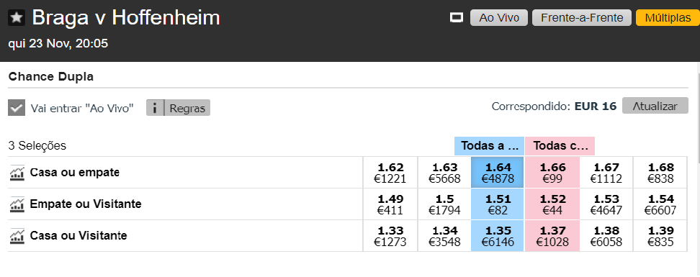This screenshot has width=700, height=277.
Task: Open chart icon for Casa ou Visitante
Action: tap(17, 235)
